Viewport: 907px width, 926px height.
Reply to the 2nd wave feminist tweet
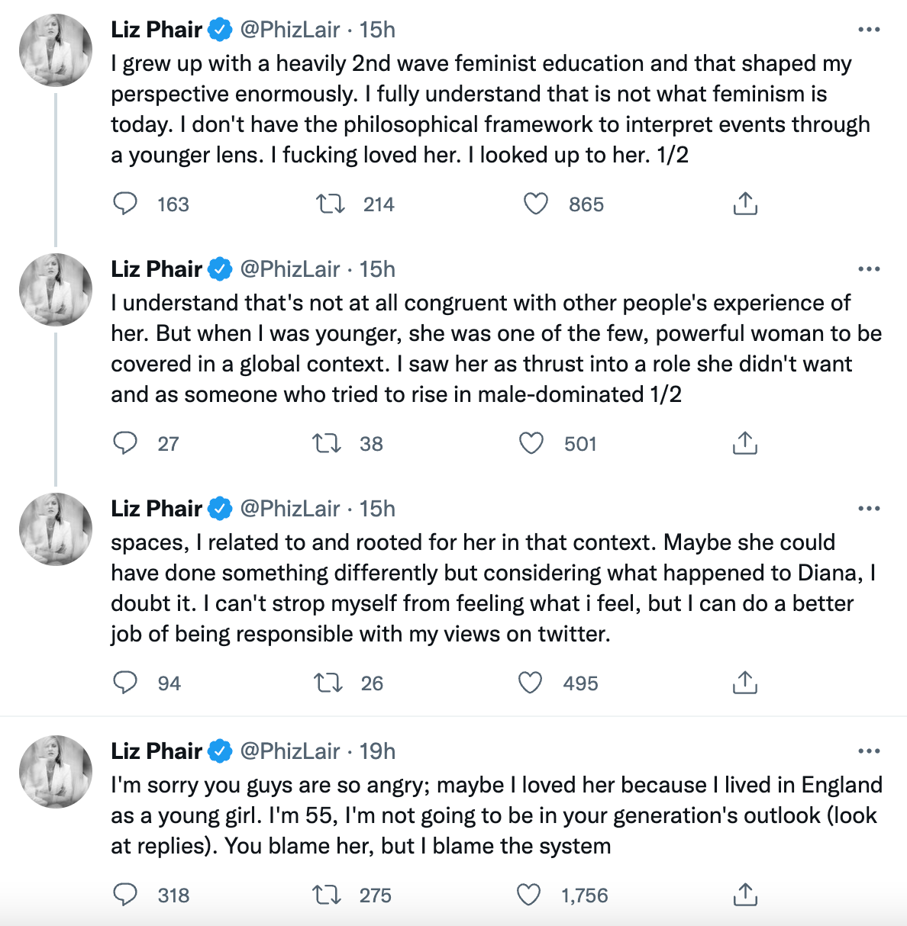click(125, 204)
